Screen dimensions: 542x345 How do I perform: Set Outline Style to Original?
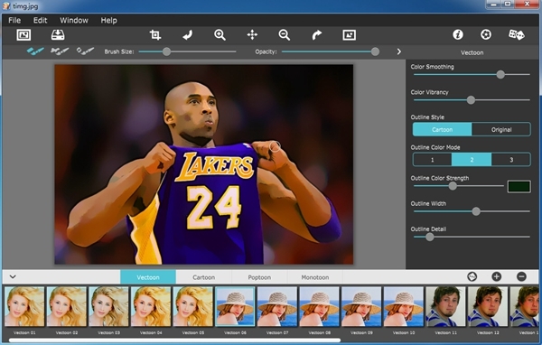pos(501,129)
